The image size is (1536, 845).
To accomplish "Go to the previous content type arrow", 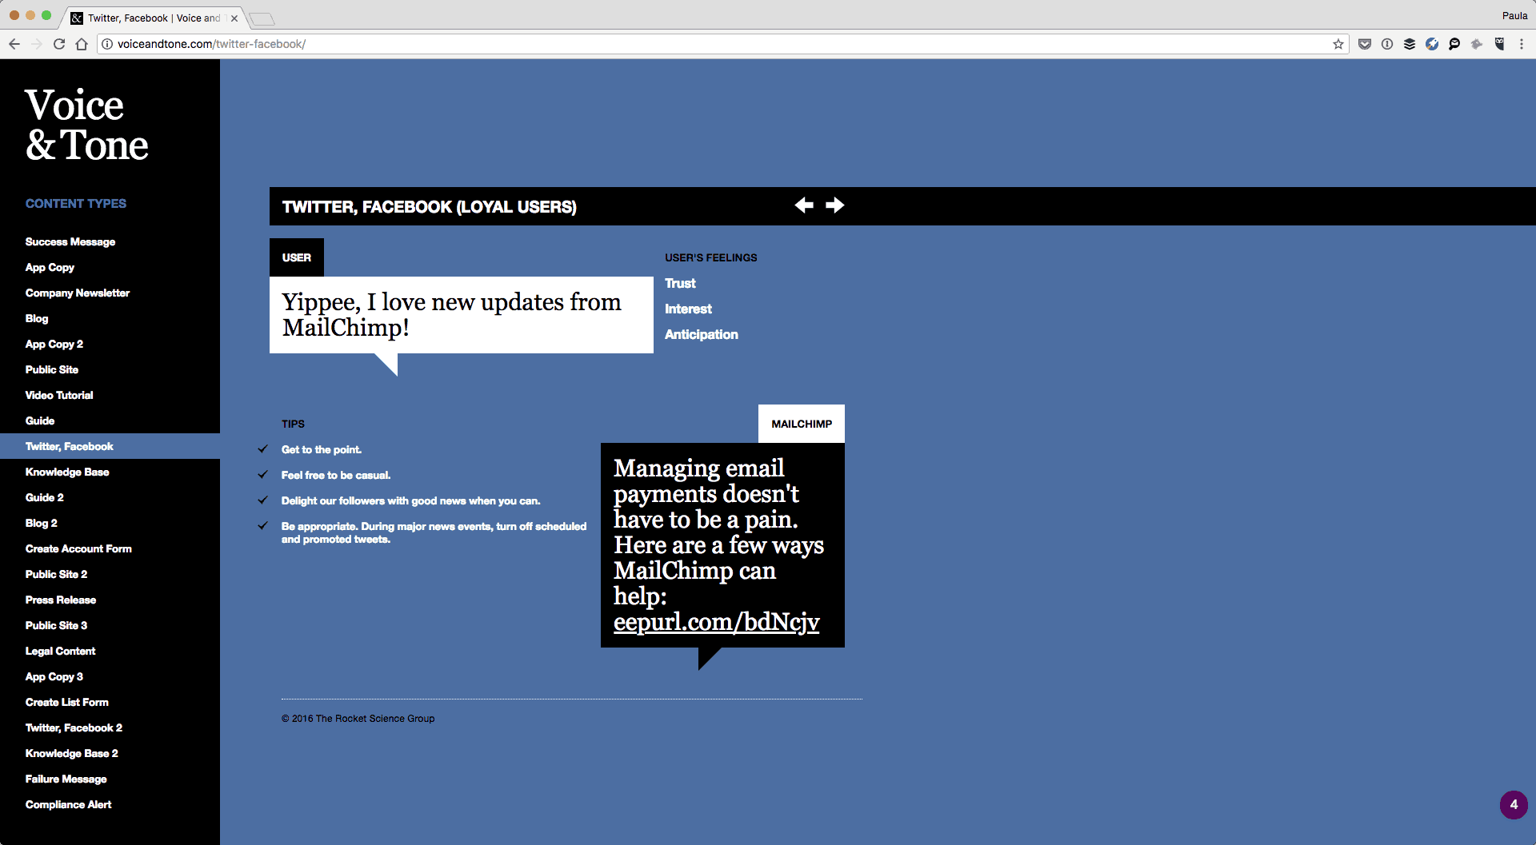I will 804,205.
